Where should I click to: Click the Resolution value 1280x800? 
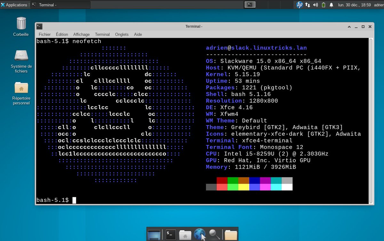point(264,101)
